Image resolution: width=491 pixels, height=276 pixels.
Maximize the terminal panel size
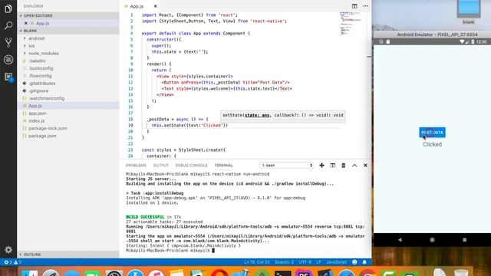point(354,166)
